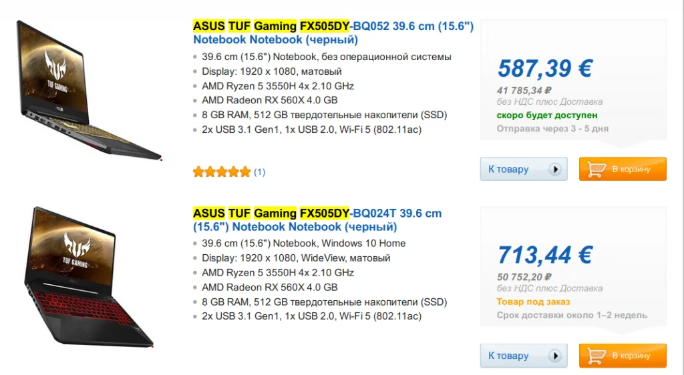The image size is (684, 375).
Task: Open the ASUS TUF Gaming FX505DY-BQ052 title link
Action: [x=333, y=33]
